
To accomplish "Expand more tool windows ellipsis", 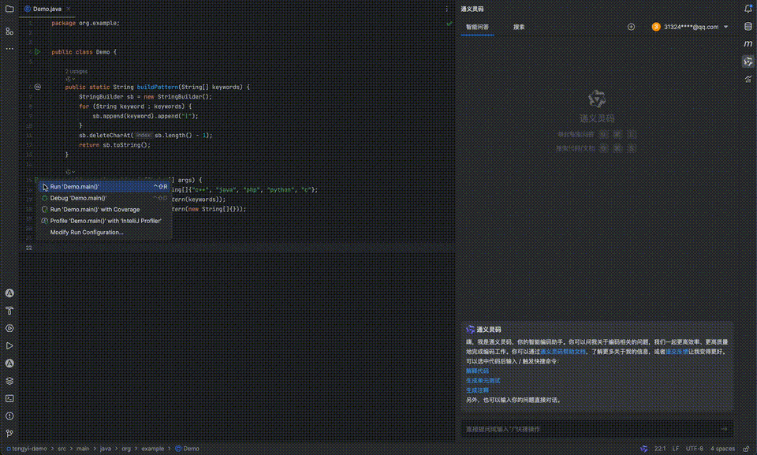I will (x=9, y=48).
